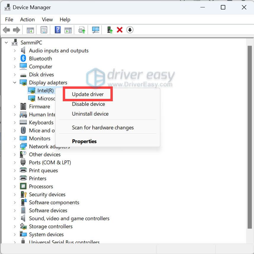Screen dimensions: 254x254
Task: Click the Ports (COM & LPT) plug icon
Action: 23,162
